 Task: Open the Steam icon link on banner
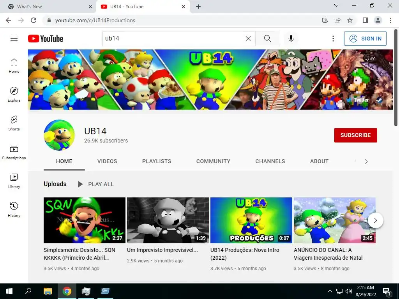(380, 100)
